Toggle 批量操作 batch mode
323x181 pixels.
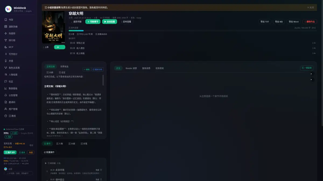click(x=49, y=152)
